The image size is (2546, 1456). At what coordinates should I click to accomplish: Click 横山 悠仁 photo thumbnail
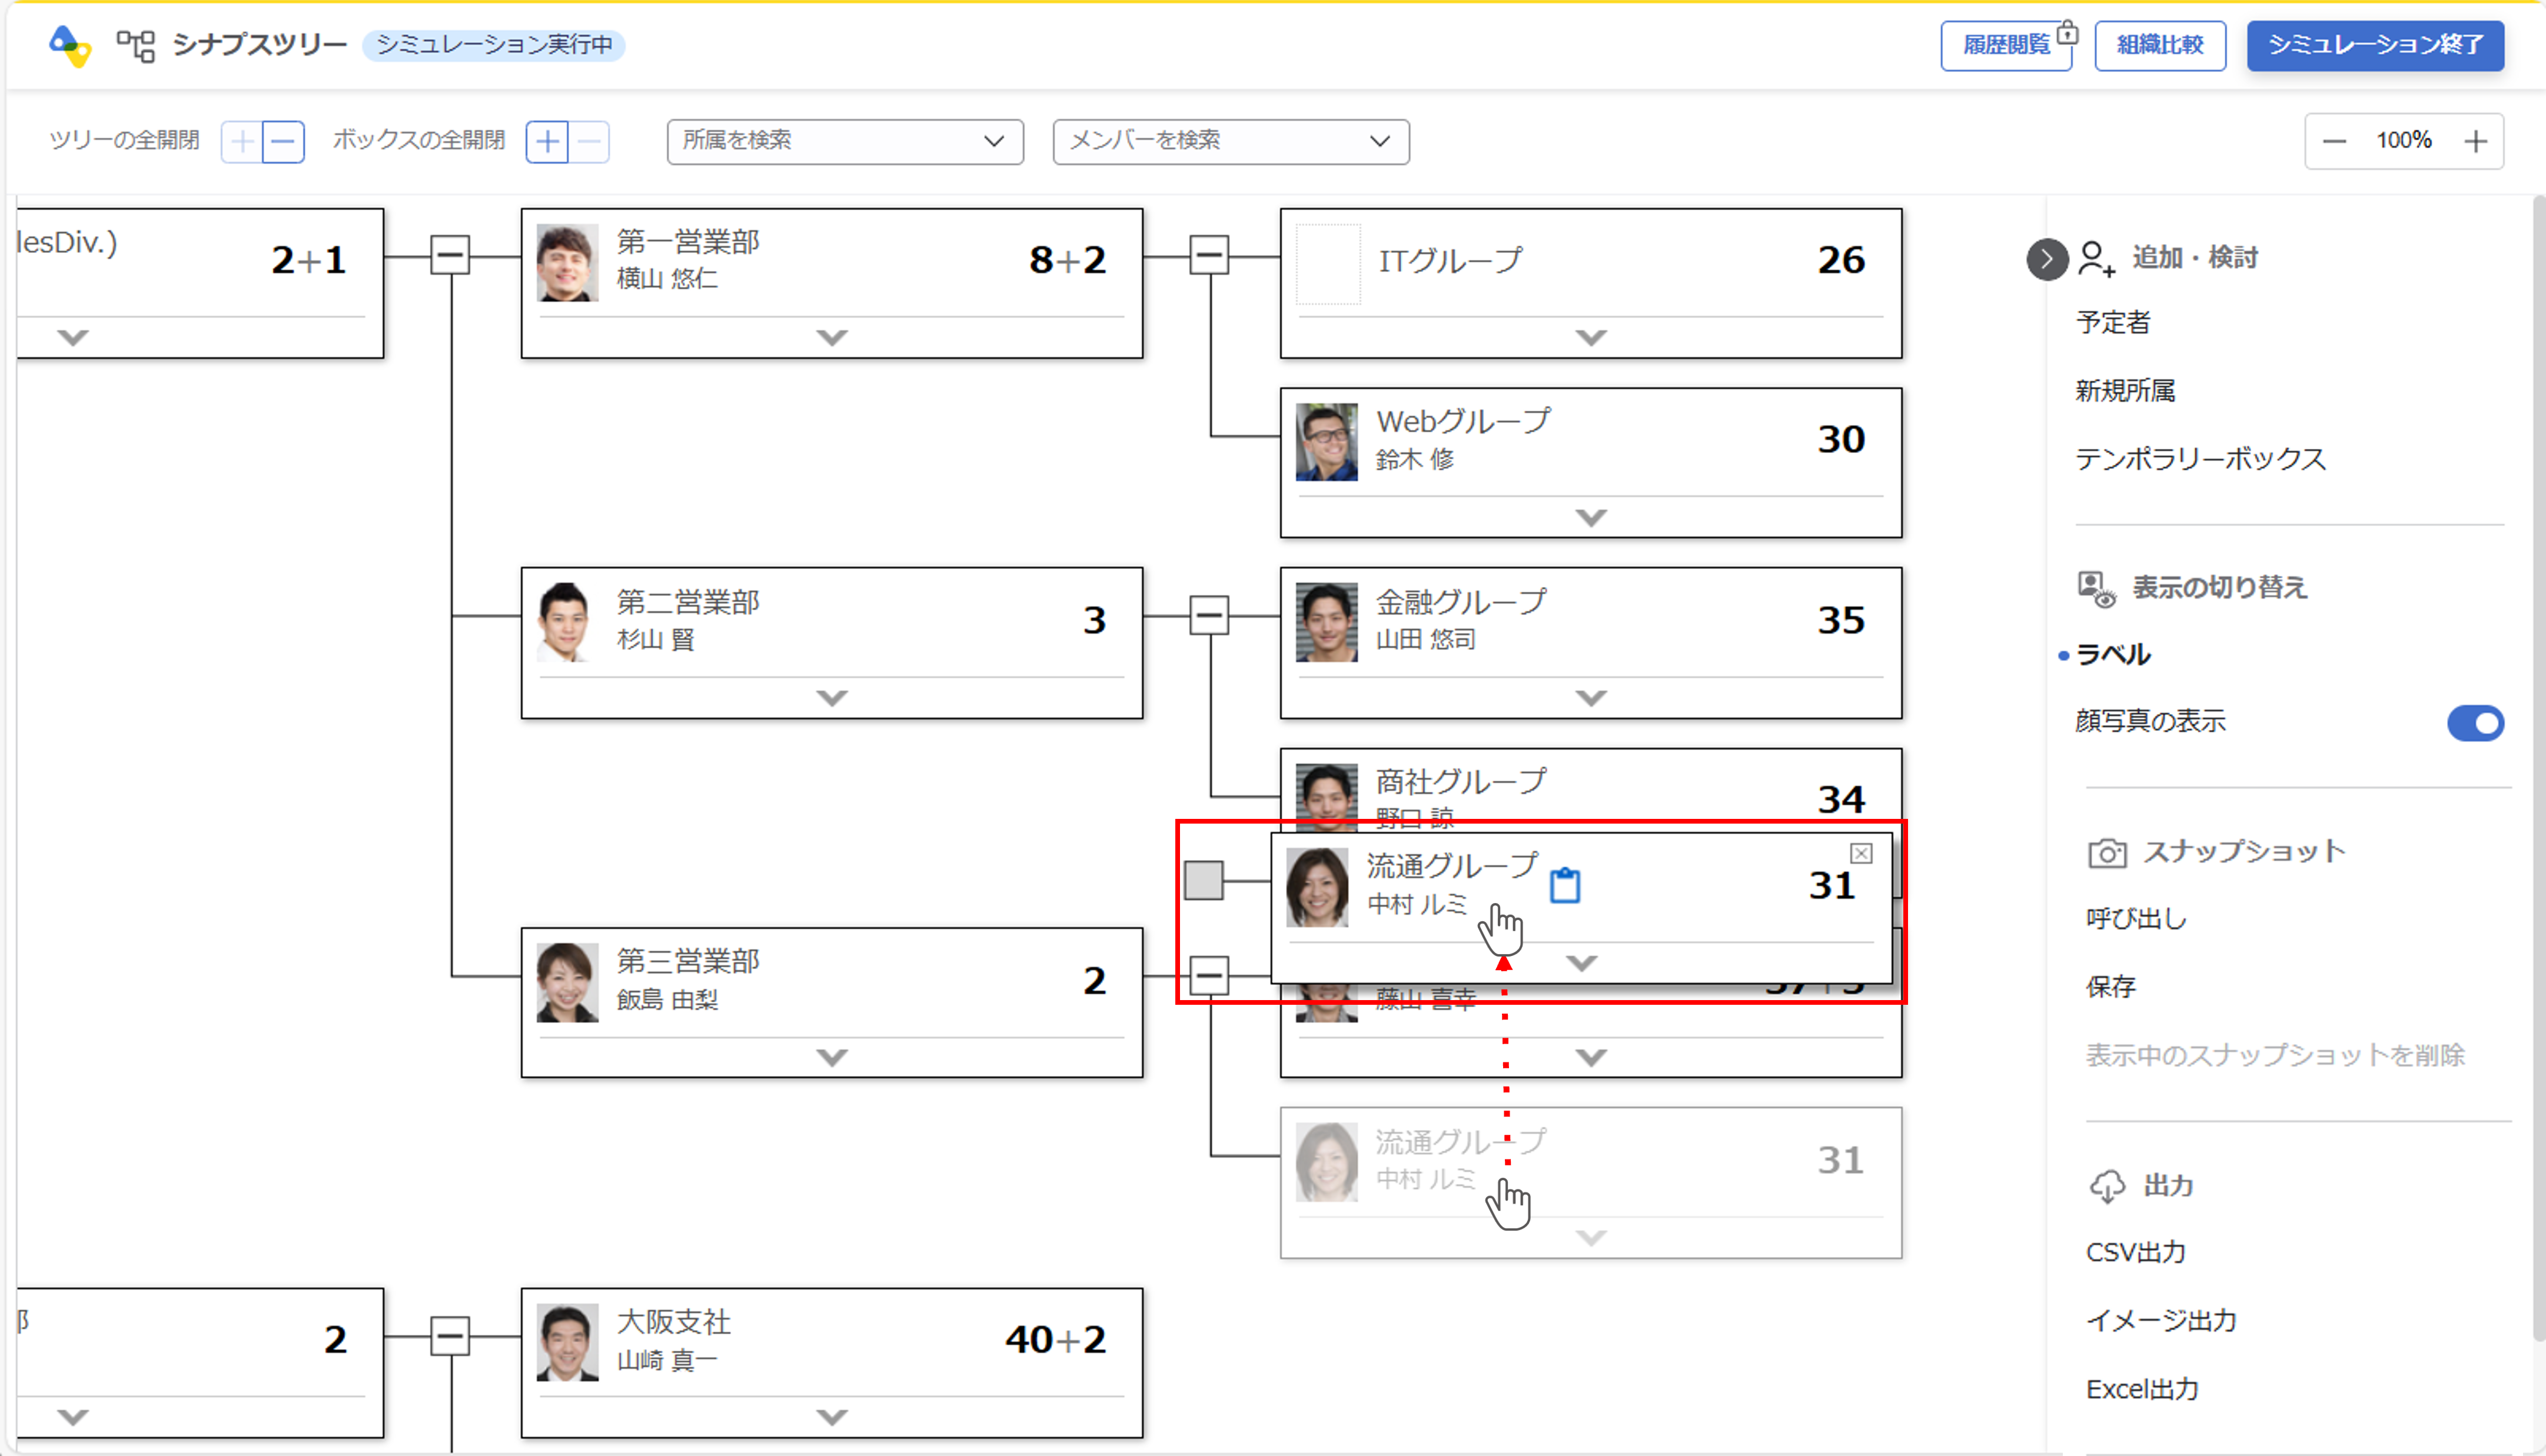click(567, 262)
